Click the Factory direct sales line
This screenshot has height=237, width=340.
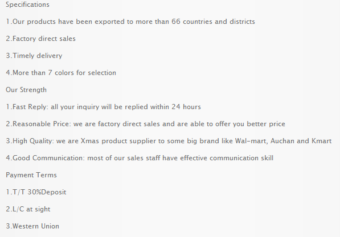coord(41,39)
